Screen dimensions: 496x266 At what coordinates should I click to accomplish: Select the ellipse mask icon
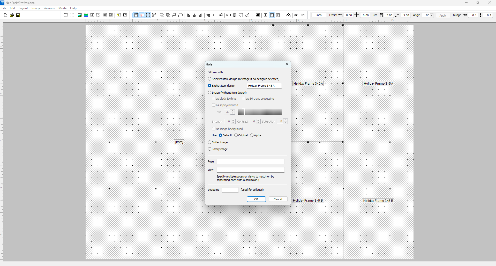tap(258, 15)
